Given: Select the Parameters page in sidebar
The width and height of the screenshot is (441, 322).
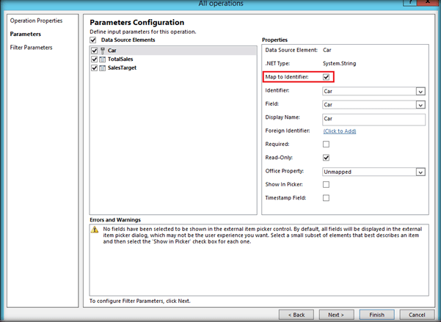Looking at the screenshot, I should click(26, 34).
